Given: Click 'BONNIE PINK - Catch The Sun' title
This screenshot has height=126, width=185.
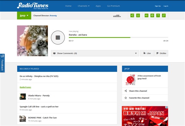Looking at the screenshot, I should 42,118.
